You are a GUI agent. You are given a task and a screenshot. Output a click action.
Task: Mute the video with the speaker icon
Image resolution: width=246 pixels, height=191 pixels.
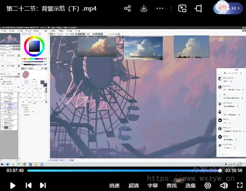pos(224,186)
